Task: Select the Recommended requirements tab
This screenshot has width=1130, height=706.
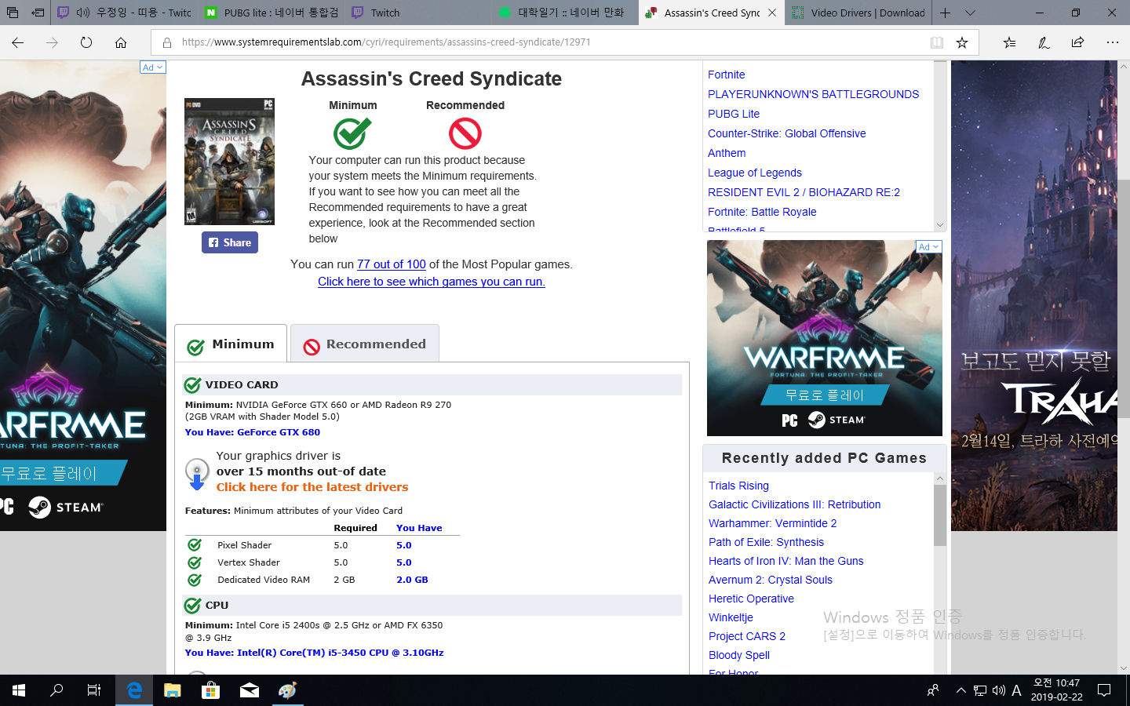Action: 365,344
